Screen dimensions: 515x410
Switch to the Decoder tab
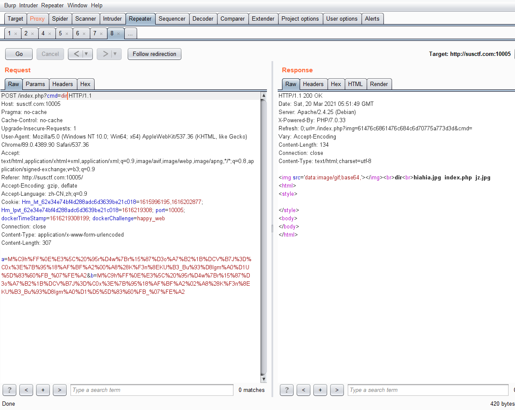tap(203, 19)
